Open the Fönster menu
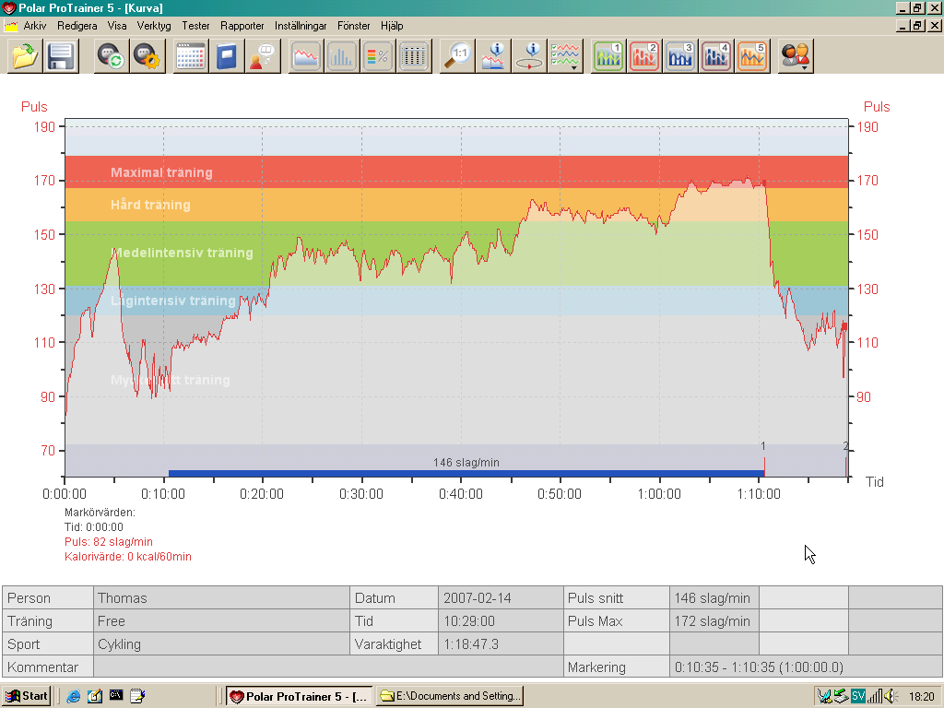 [353, 26]
